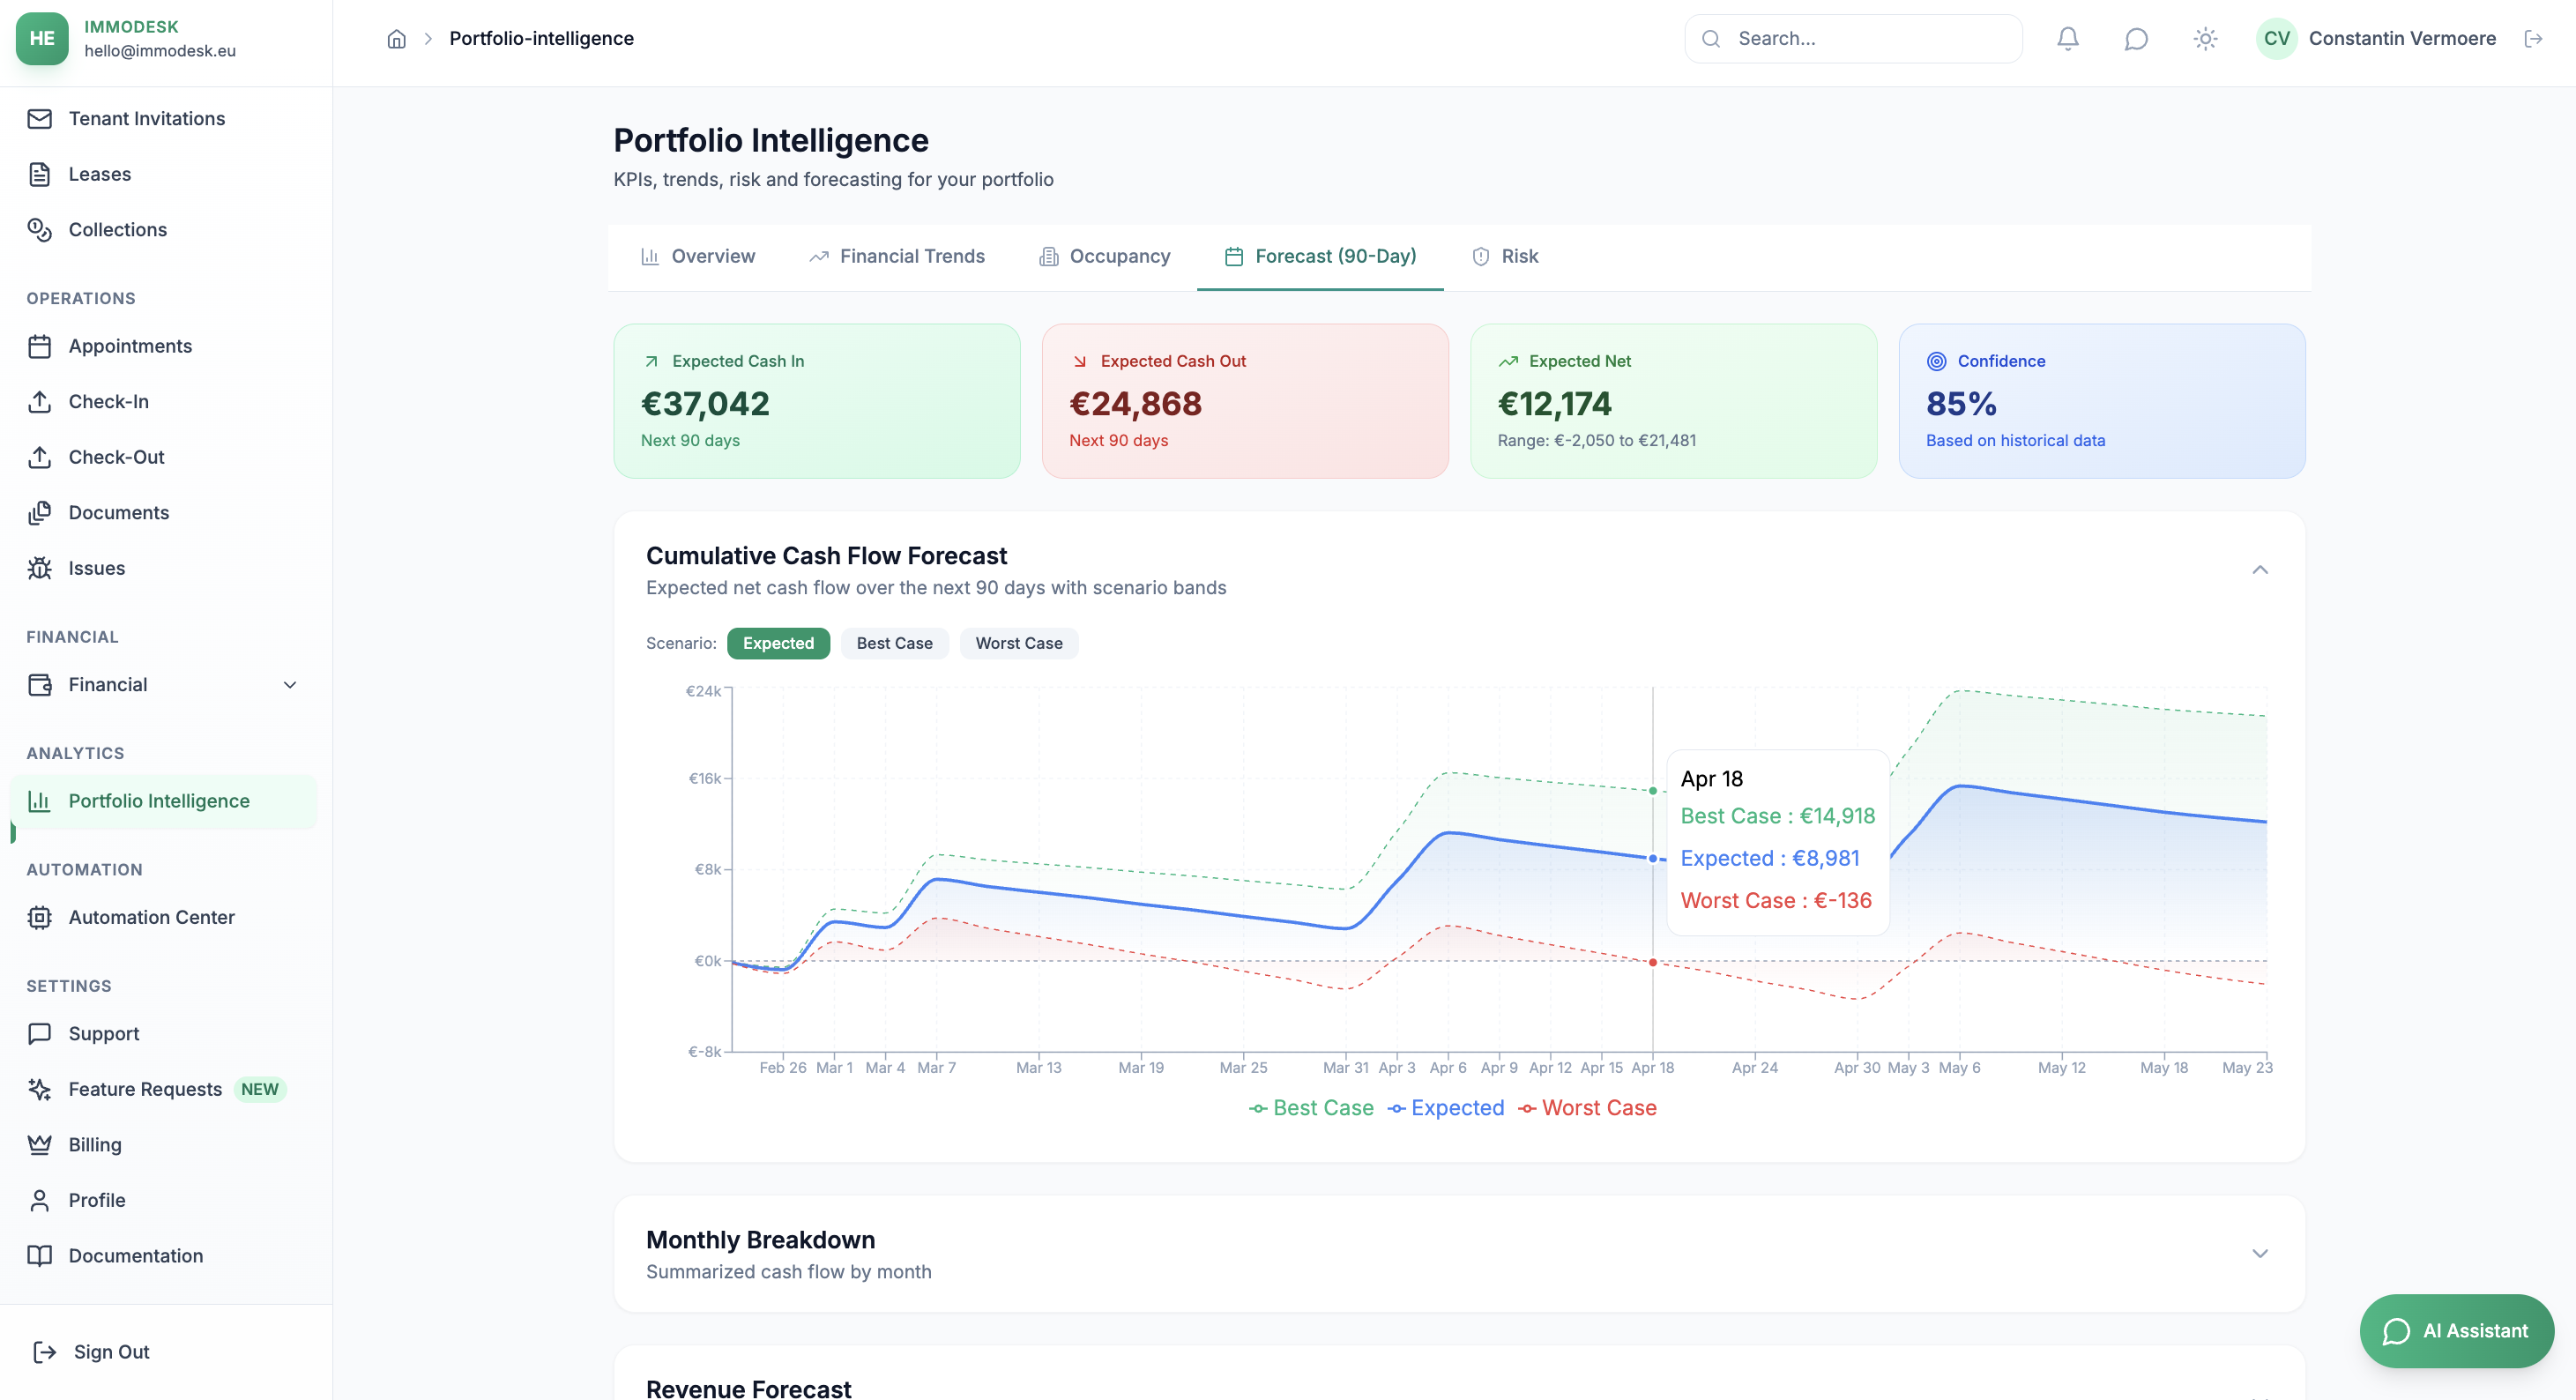
Task: Open the notifications bell icon
Action: point(2067,38)
